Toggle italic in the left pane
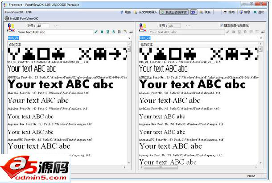272x183 pixels. [96, 32]
